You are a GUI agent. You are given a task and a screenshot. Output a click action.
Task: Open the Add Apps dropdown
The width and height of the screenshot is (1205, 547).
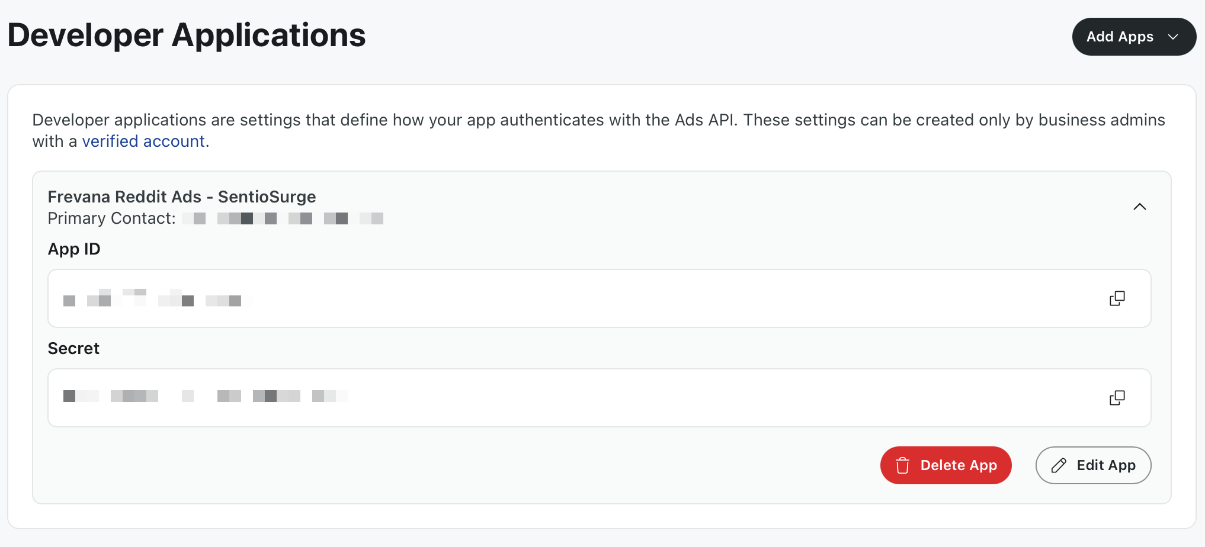(x=1134, y=37)
